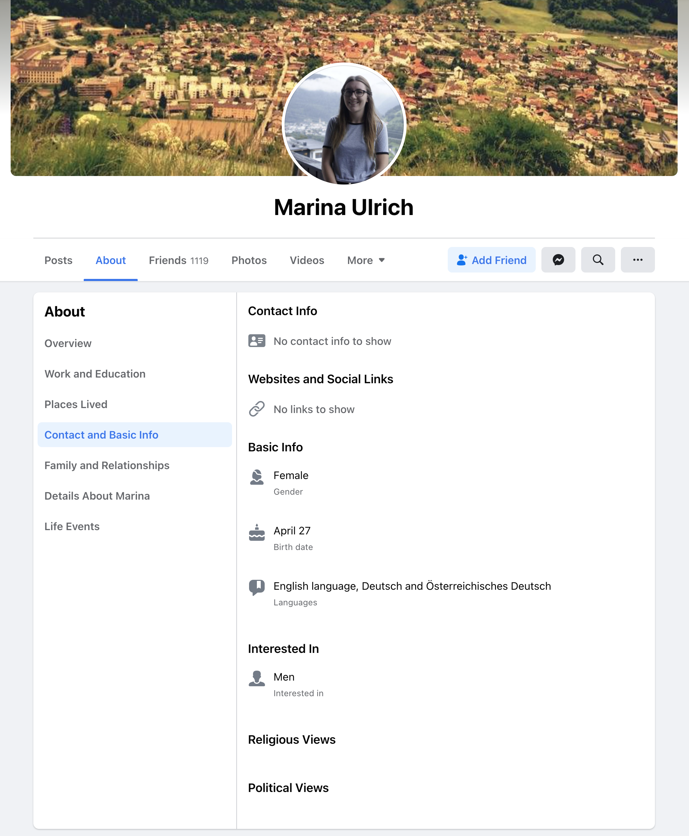The image size is (689, 836).
Task: Click the 'April 27' birth date
Action: (292, 531)
